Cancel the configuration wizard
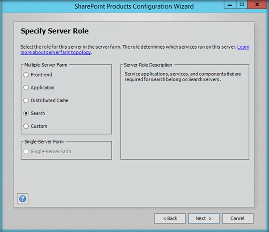 [238, 218]
